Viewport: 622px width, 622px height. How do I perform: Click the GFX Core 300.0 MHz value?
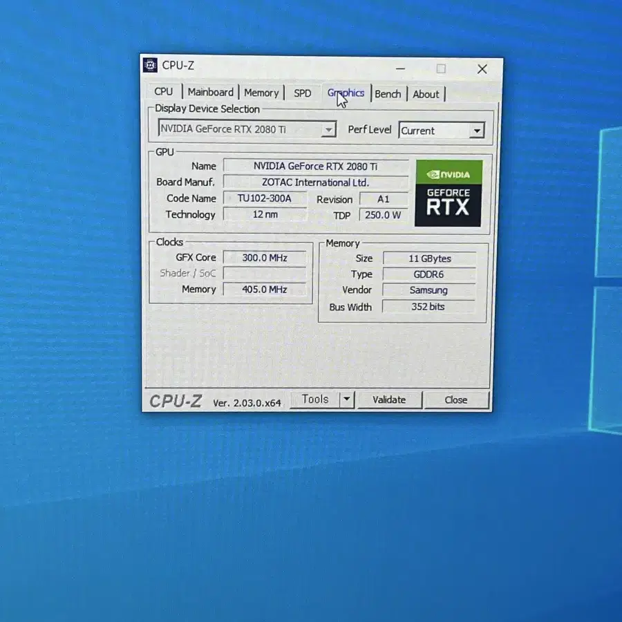coord(265,258)
